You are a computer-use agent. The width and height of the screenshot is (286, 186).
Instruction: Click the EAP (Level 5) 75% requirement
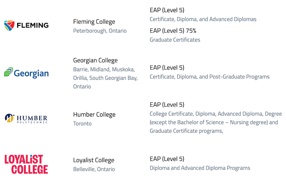(x=173, y=31)
